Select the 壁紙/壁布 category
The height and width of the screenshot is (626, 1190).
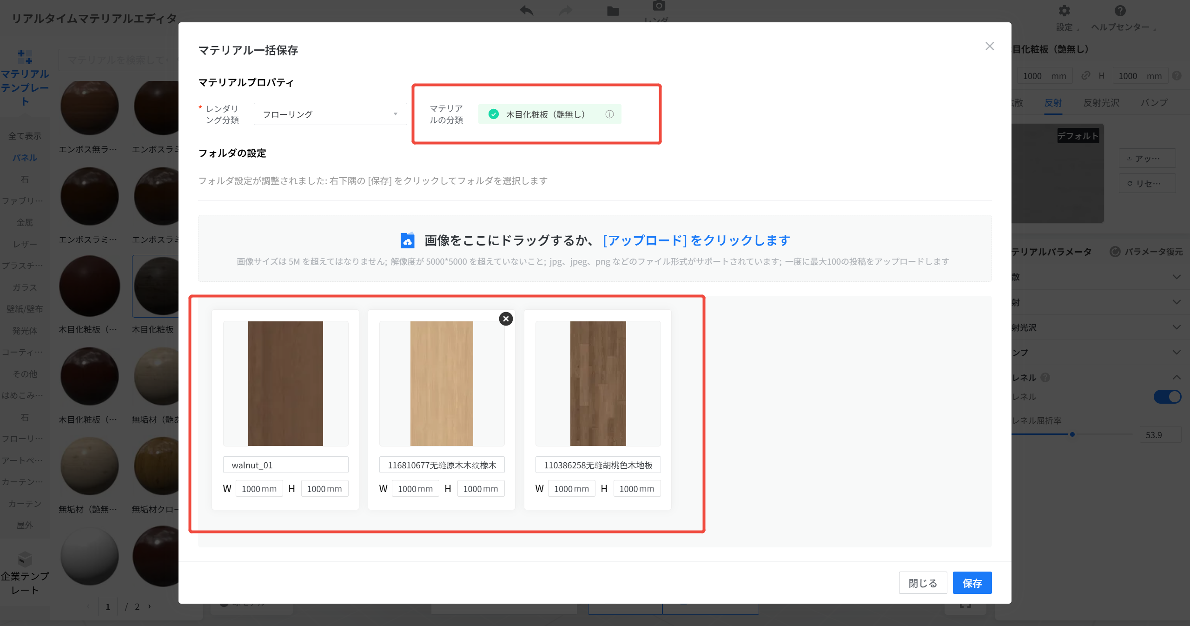25,309
